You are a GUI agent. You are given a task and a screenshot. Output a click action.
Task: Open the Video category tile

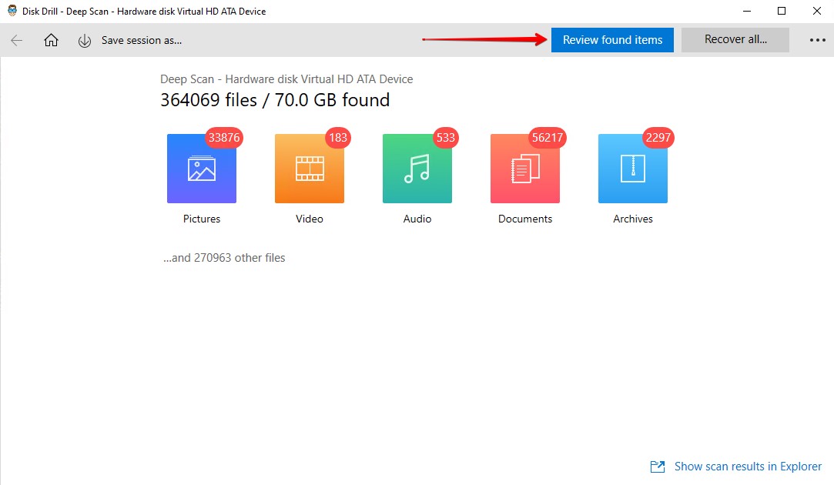(310, 169)
